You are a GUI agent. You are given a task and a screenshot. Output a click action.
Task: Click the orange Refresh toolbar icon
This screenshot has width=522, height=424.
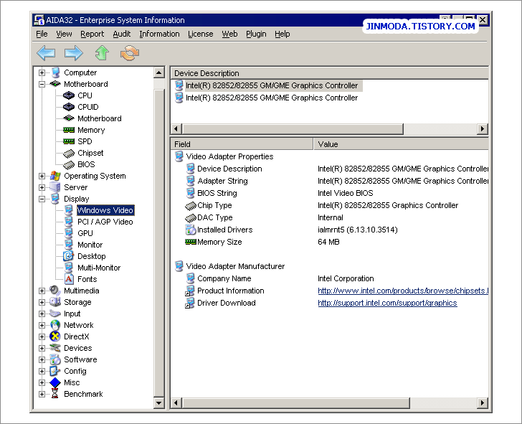point(130,53)
